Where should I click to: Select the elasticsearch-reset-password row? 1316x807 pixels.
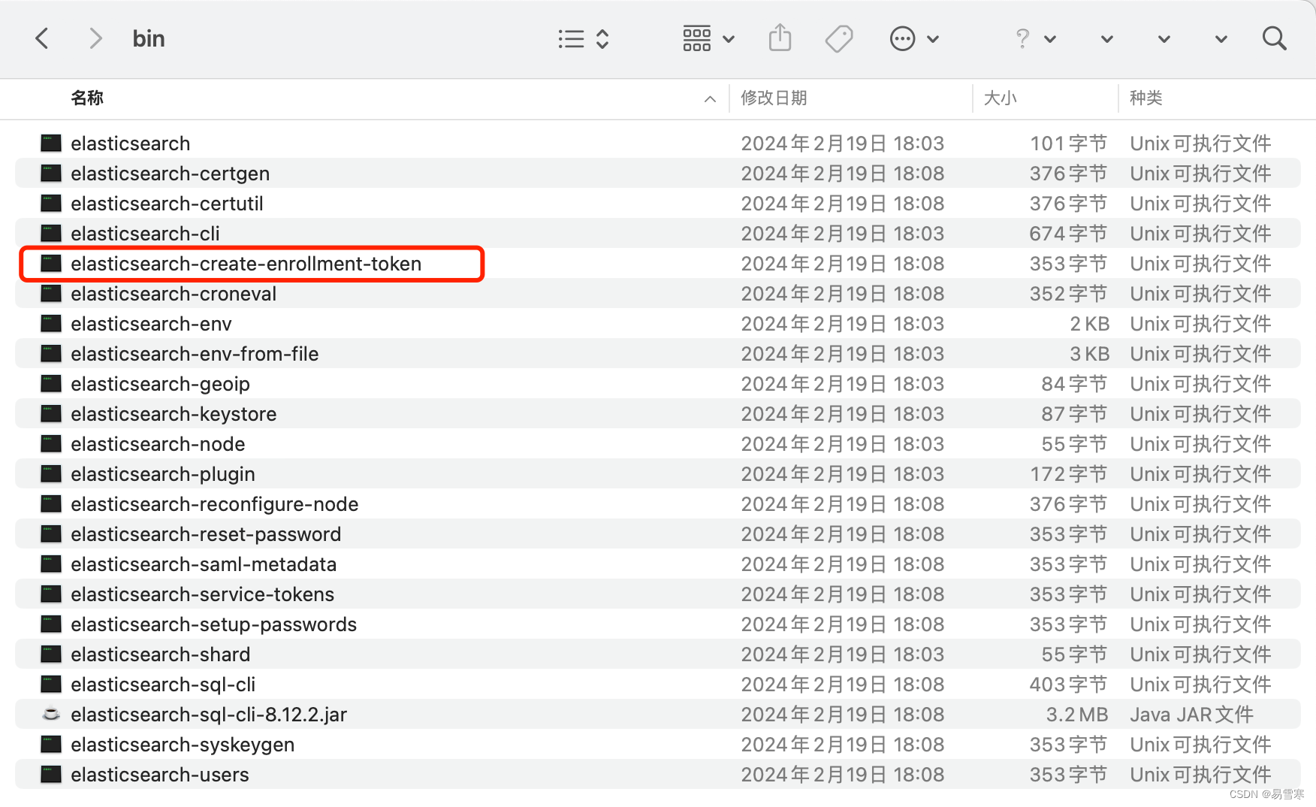click(205, 533)
